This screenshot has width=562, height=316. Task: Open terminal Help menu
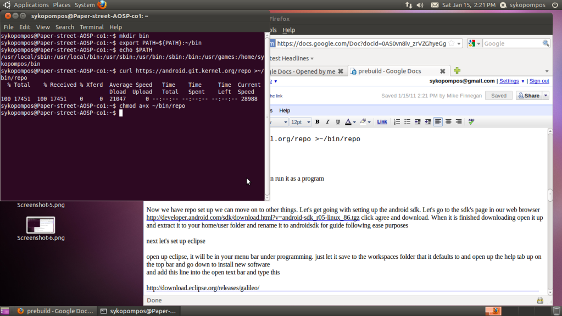click(115, 27)
